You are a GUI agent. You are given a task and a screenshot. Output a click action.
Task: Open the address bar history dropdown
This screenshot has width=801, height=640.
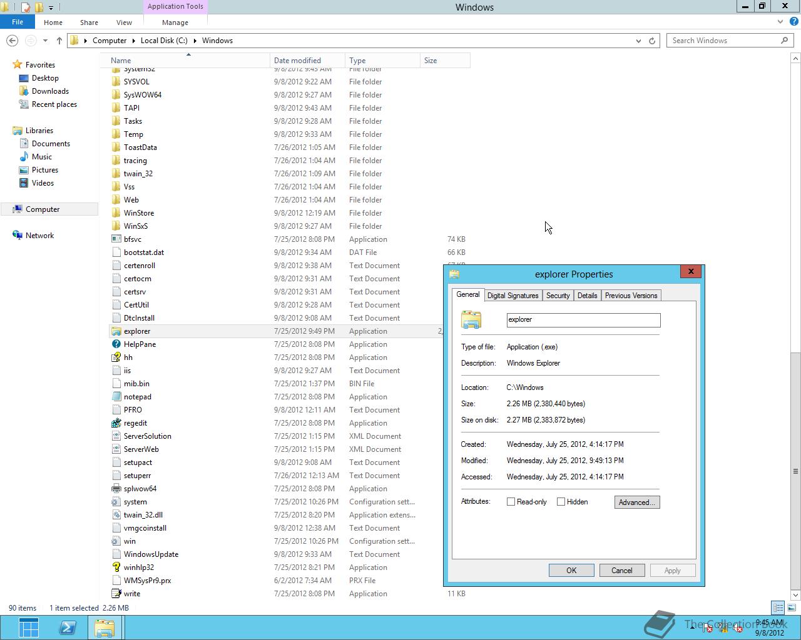tap(638, 41)
